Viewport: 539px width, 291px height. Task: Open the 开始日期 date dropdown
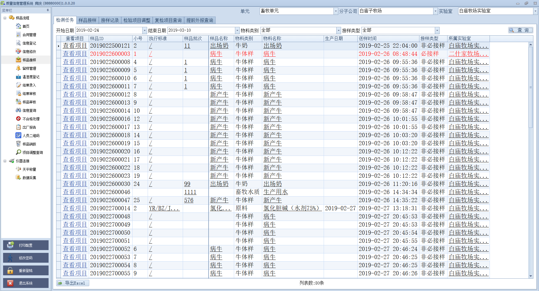pyautogui.click(x=145, y=30)
